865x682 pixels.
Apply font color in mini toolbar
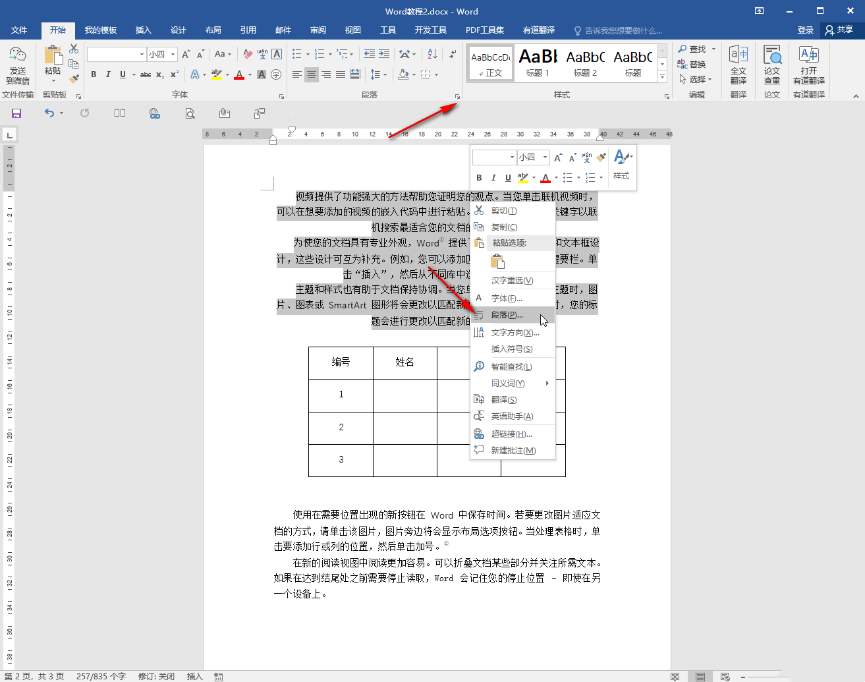pyautogui.click(x=545, y=178)
